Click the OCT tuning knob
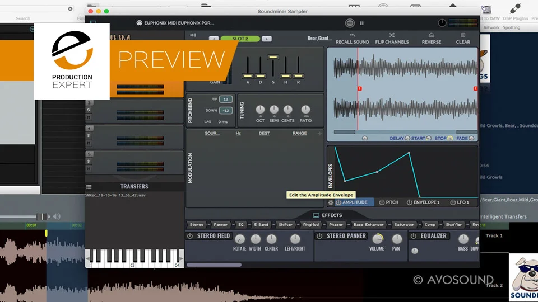This screenshot has width=538, height=302. [x=260, y=110]
